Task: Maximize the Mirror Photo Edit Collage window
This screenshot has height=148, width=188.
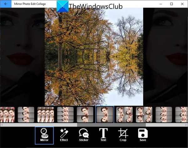Action: pos(172,4)
